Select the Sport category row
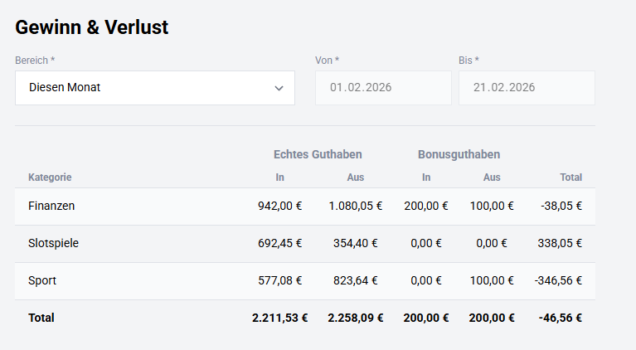636x350 pixels. (x=42, y=281)
